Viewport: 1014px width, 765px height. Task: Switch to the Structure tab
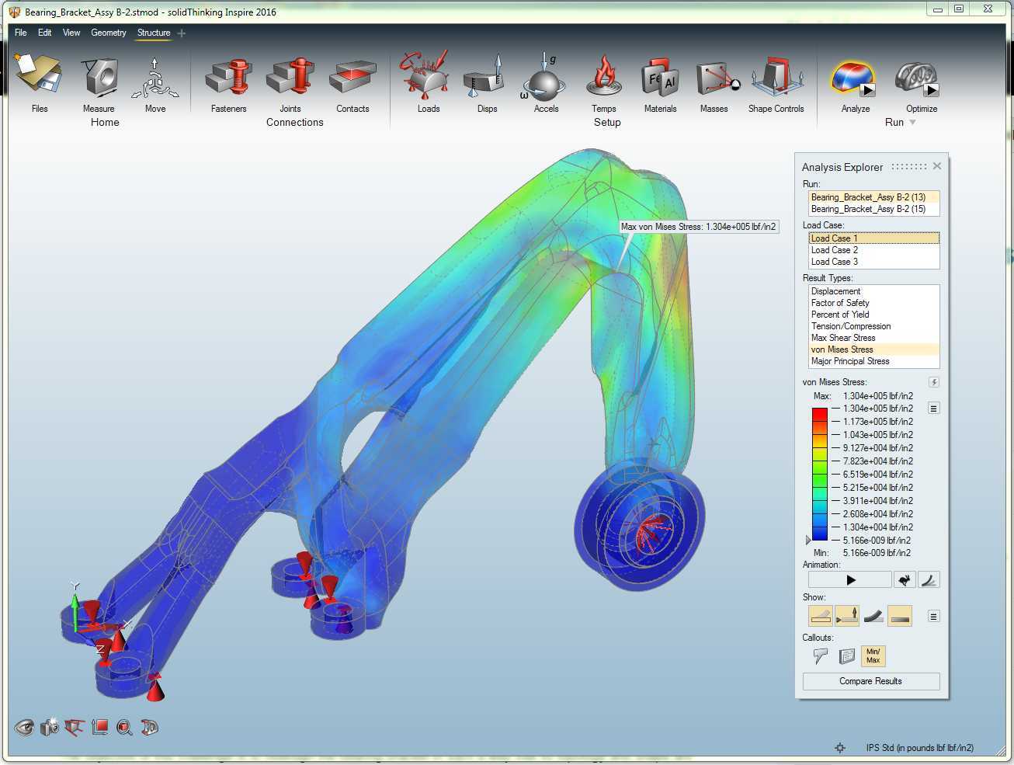point(154,33)
